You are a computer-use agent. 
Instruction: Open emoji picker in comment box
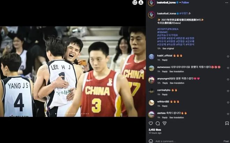pyautogui.click(x=151, y=141)
